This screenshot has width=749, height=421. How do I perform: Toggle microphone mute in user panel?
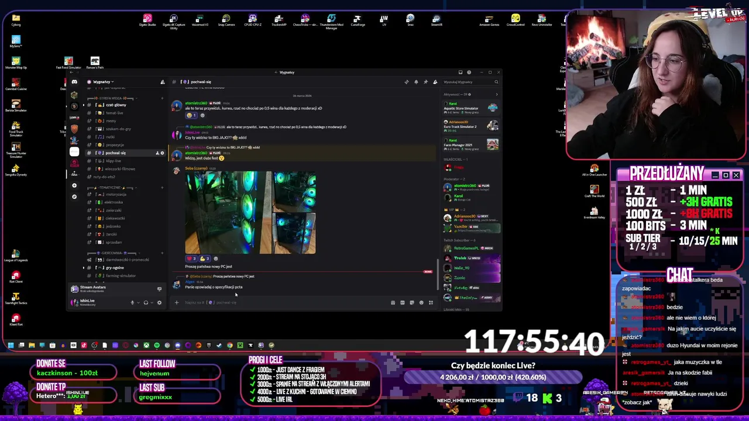click(132, 303)
